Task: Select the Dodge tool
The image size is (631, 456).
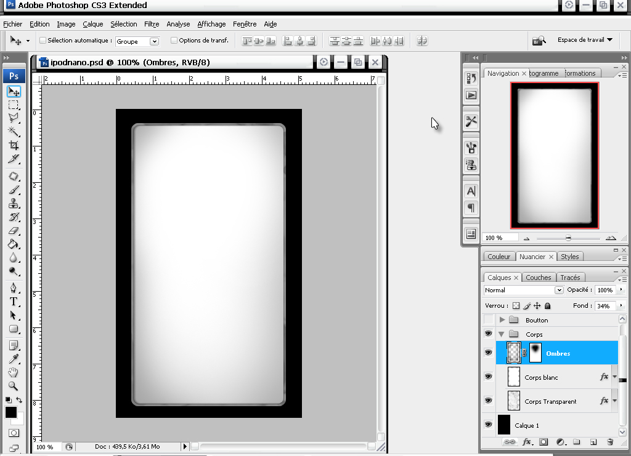Action: tap(14, 271)
